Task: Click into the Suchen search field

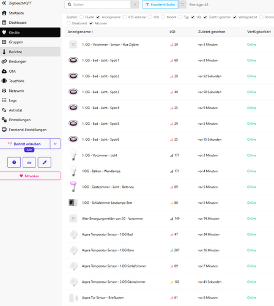Action: [98, 4]
